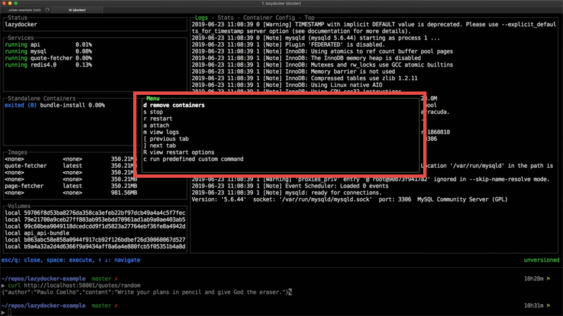This screenshot has width=563, height=316.
Task: Select the 'attach' menu entry
Action: click(x=159, y=125)
